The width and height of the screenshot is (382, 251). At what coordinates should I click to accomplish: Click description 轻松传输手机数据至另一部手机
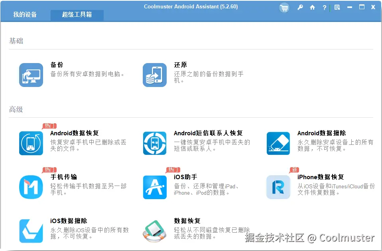click(88, 189)
